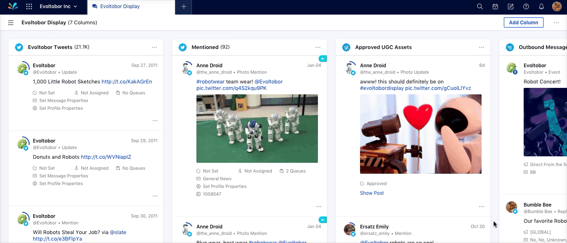Open the help question mark icon
Viewport: 567px width, 243px height.
(x=526, y=6)
